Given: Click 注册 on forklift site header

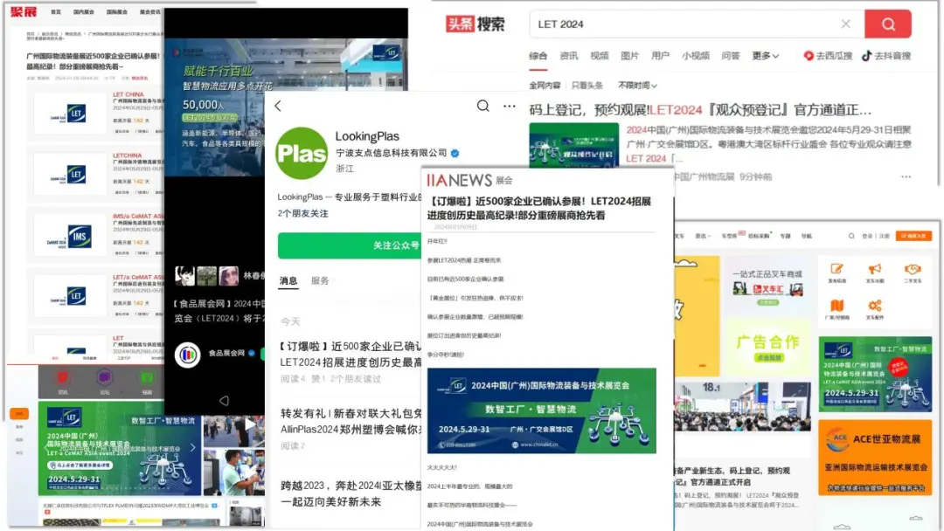Looking at the screenshot, I should click(884, 237).
